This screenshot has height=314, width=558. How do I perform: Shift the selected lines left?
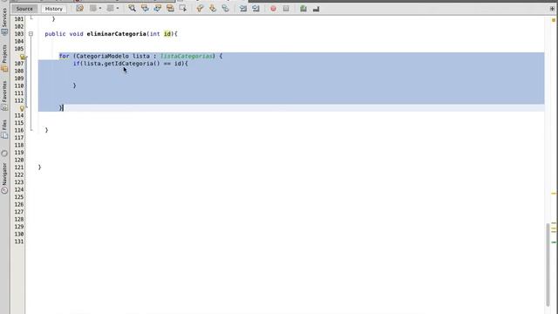(x=243, y=8)
